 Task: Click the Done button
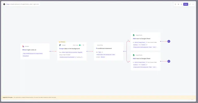coord(185,4)
